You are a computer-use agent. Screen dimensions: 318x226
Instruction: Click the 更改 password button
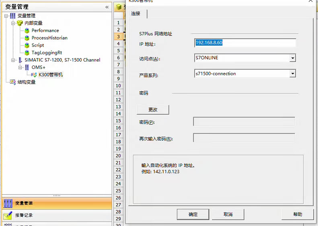(x=153, y=110)
